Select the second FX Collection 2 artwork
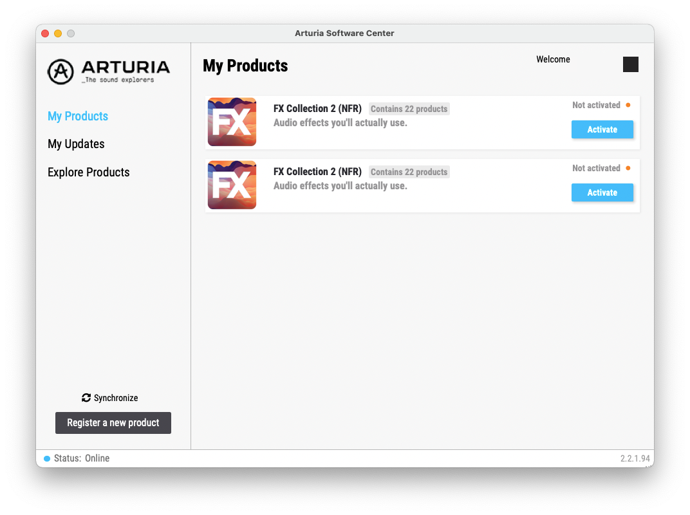Screen dimensions: 690x515 (x=232, y=185)
